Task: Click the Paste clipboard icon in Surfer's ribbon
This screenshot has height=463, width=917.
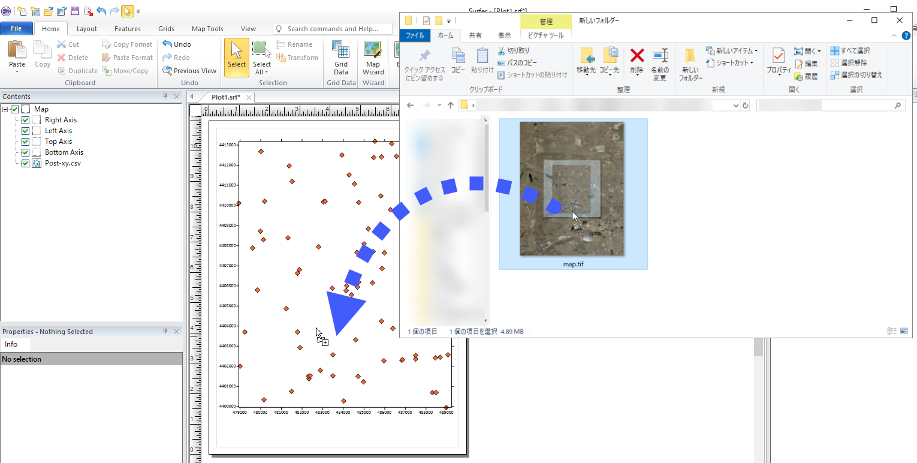Action: 17,50
